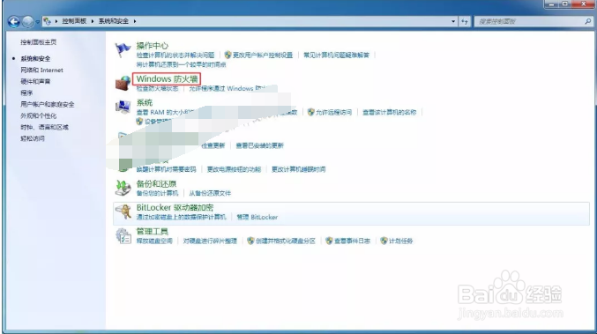Open the address bar history dropdown

(453, 21)
